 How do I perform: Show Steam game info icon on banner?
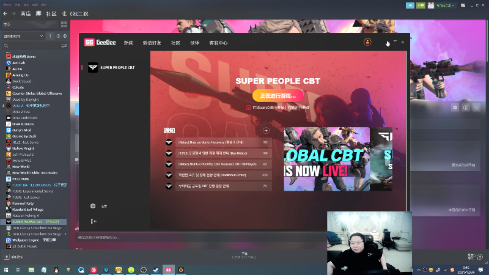466,108
